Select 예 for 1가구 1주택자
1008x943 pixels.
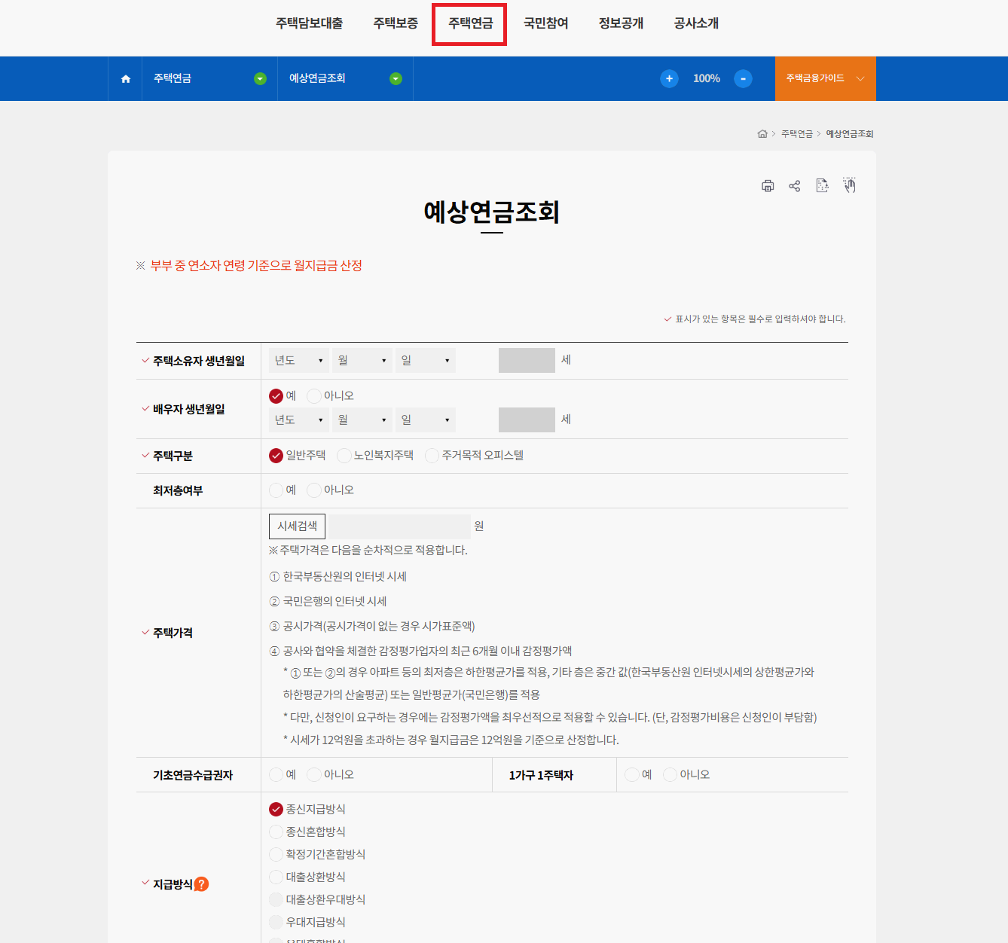point(632,775)
